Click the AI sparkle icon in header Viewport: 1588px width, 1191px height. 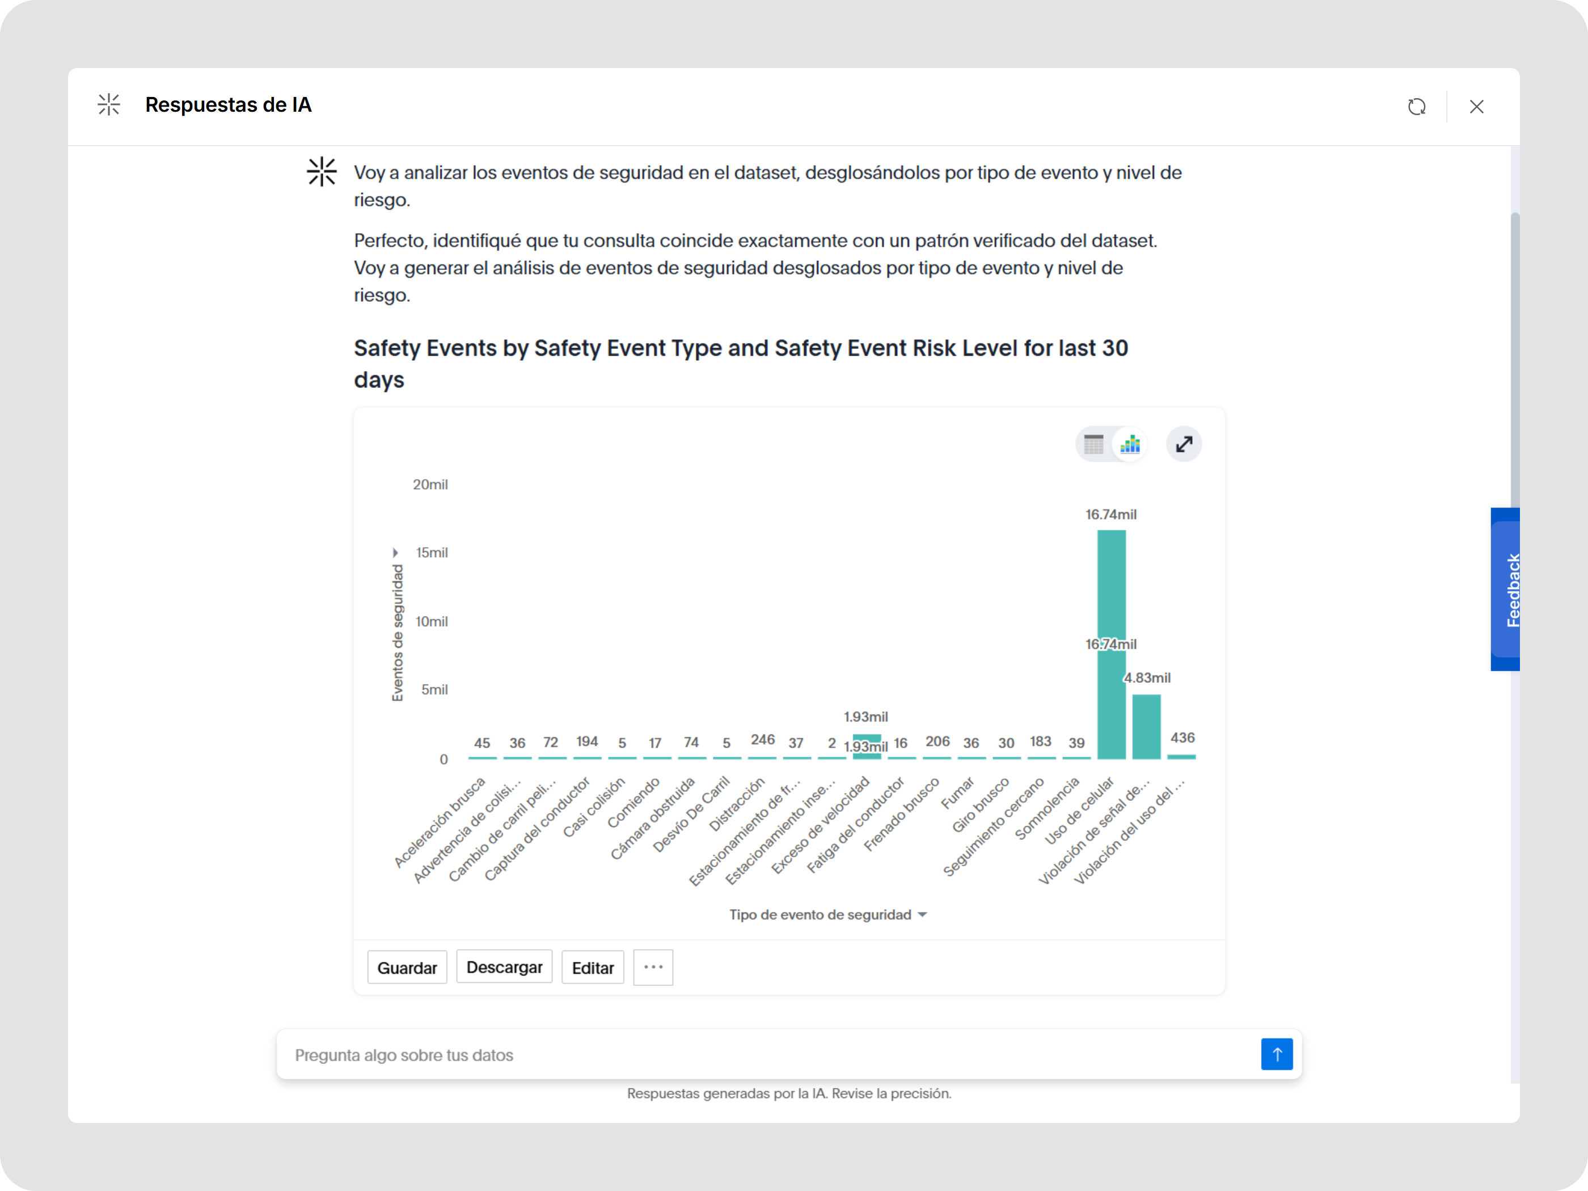[109, 105]
